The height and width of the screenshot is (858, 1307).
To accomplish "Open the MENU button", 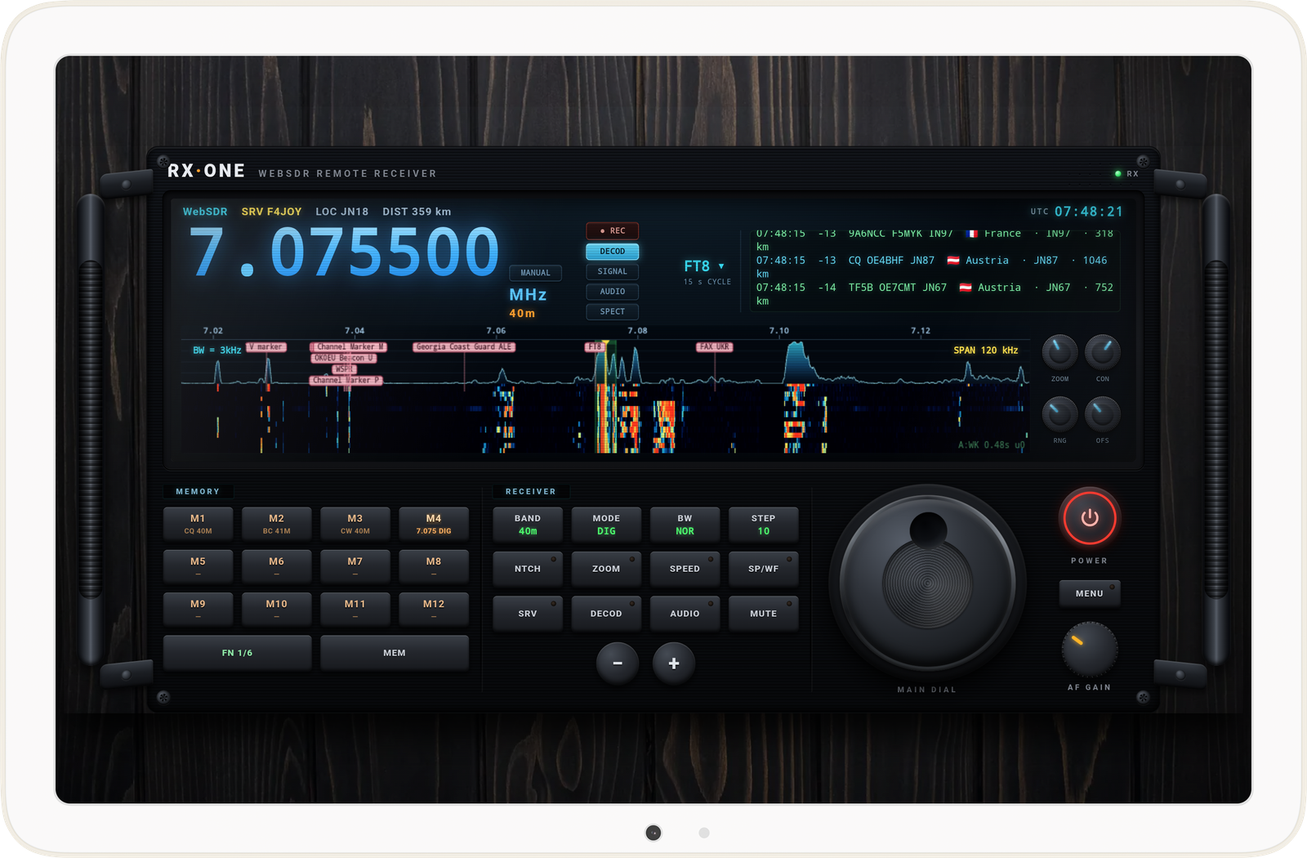I will click(1089, 593).
